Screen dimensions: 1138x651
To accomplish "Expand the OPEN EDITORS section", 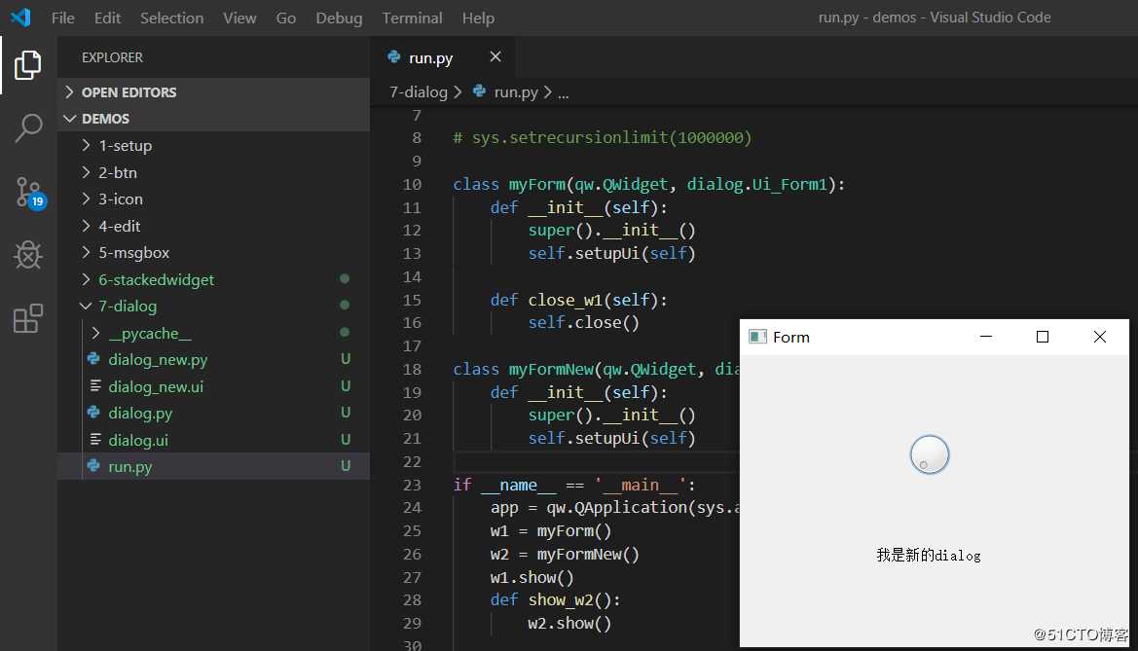I will click(x=128, y=92).
